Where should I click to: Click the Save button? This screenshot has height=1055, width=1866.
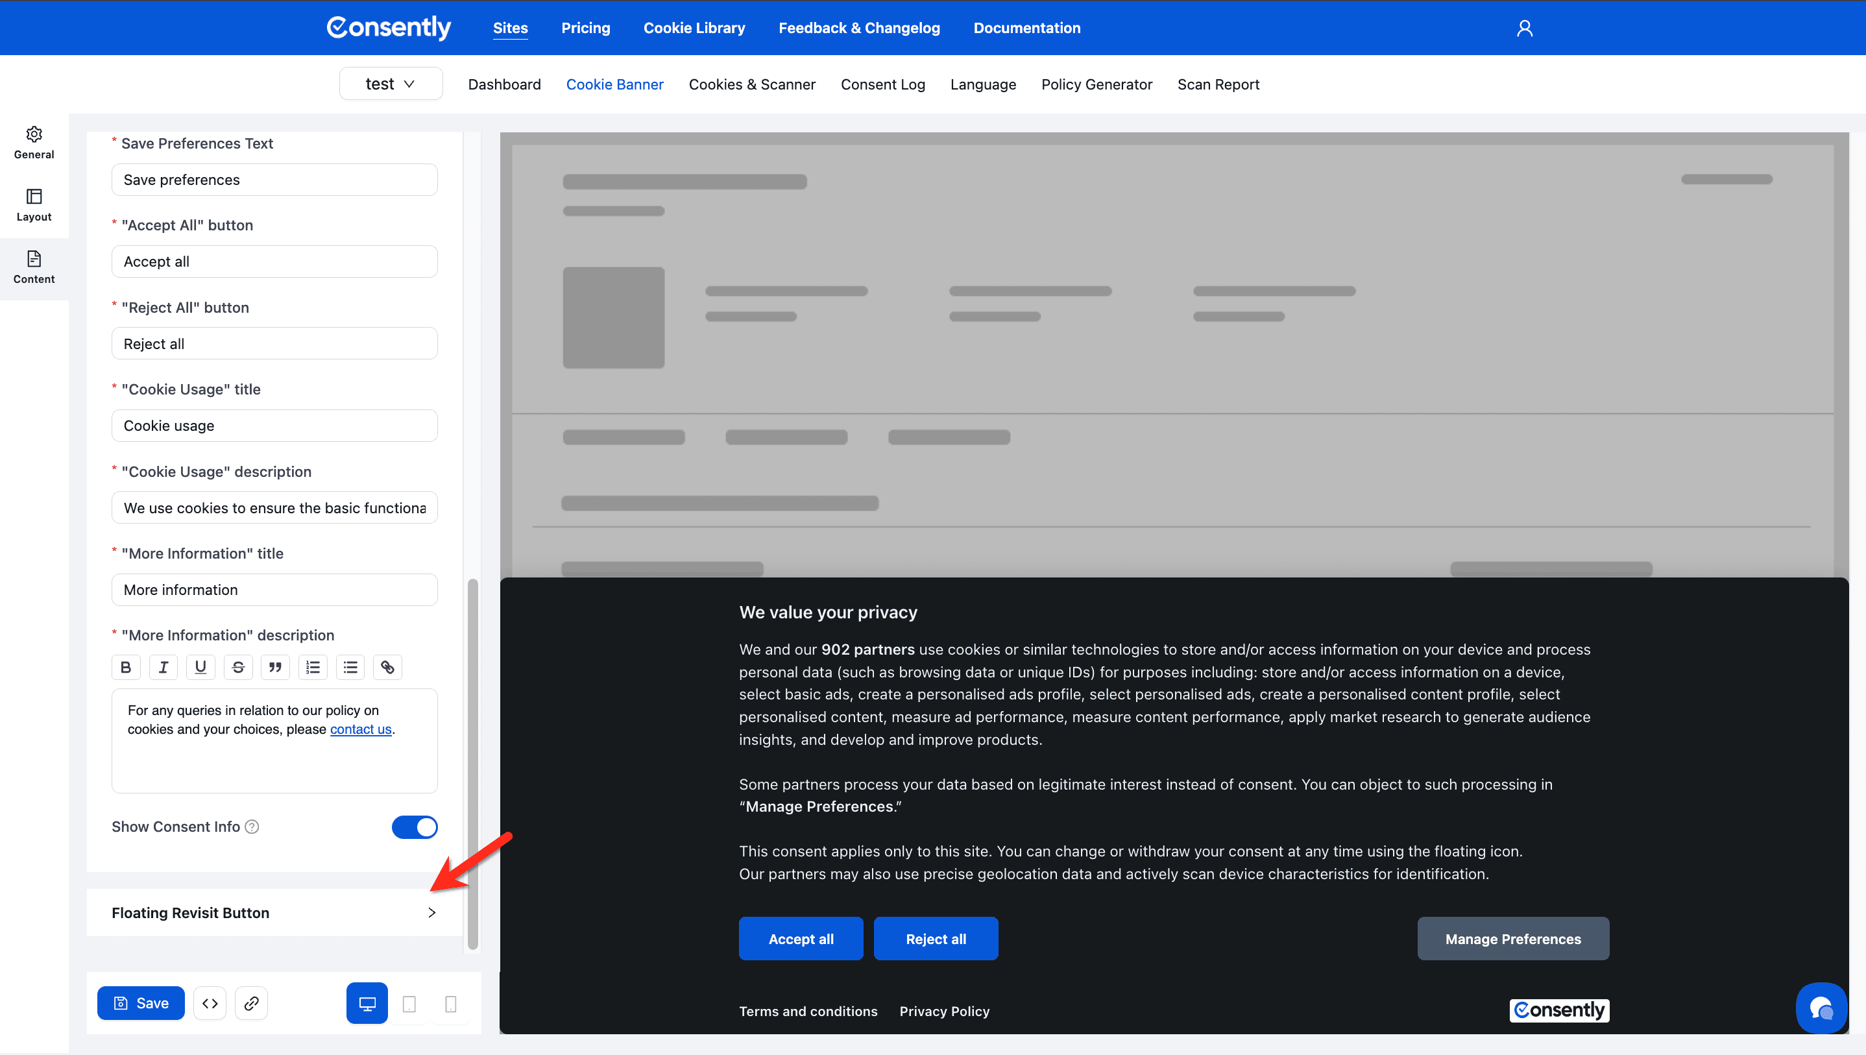click(141, 1003)
